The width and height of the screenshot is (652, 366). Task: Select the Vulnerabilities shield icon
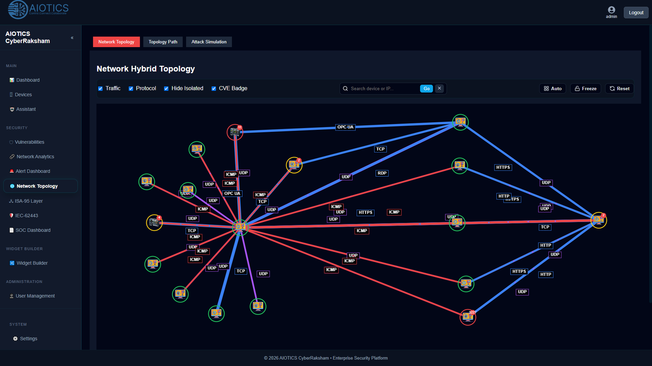11,142
